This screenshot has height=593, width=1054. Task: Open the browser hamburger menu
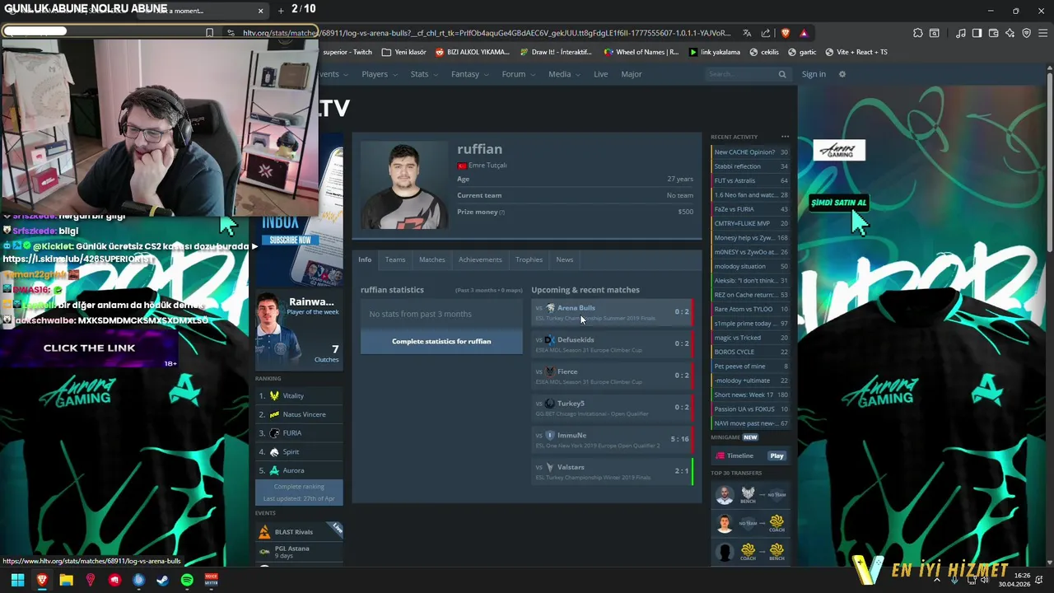pyautogui.click(x=1042, y=33)
